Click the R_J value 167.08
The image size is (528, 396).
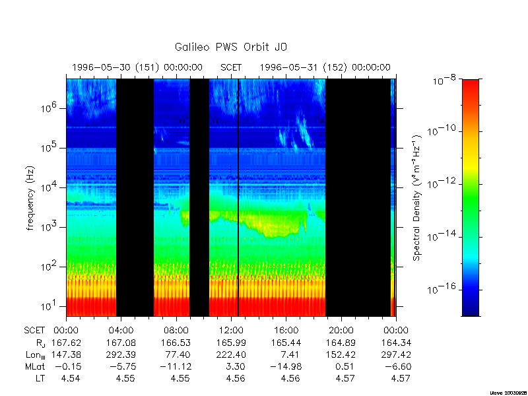(x=121, y=343)
